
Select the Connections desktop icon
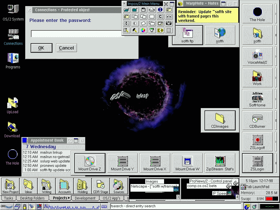point(13,37)
